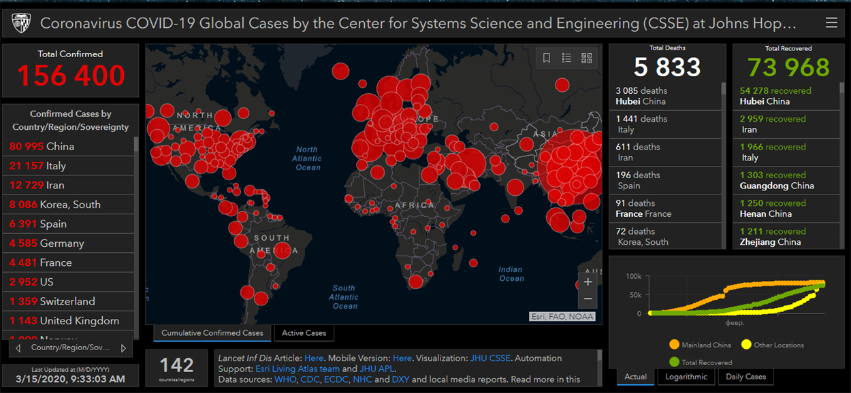Toggle Other Locations series in chart legend
Screen dimensions: 851x393
(x=772, y=345)
